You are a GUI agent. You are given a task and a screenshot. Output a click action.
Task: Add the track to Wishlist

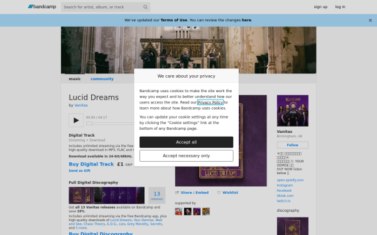(230, 192)
